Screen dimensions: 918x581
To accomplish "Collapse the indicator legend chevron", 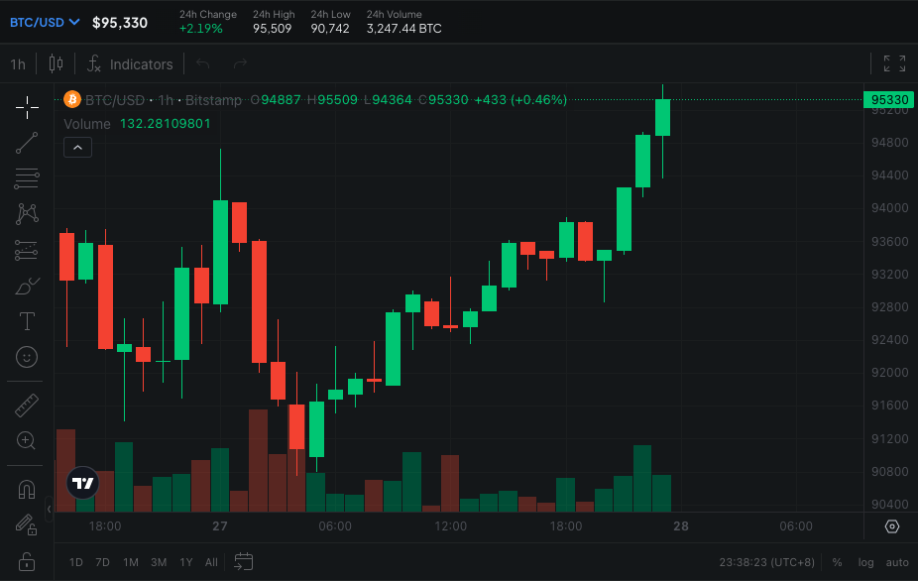I will [77, 148].
